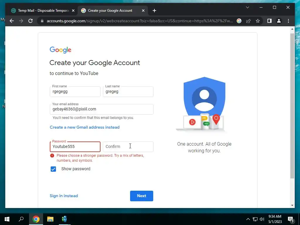300x225 pixels.
Task: Click the Chrome taskbar icon
Action: pos(36,219)
